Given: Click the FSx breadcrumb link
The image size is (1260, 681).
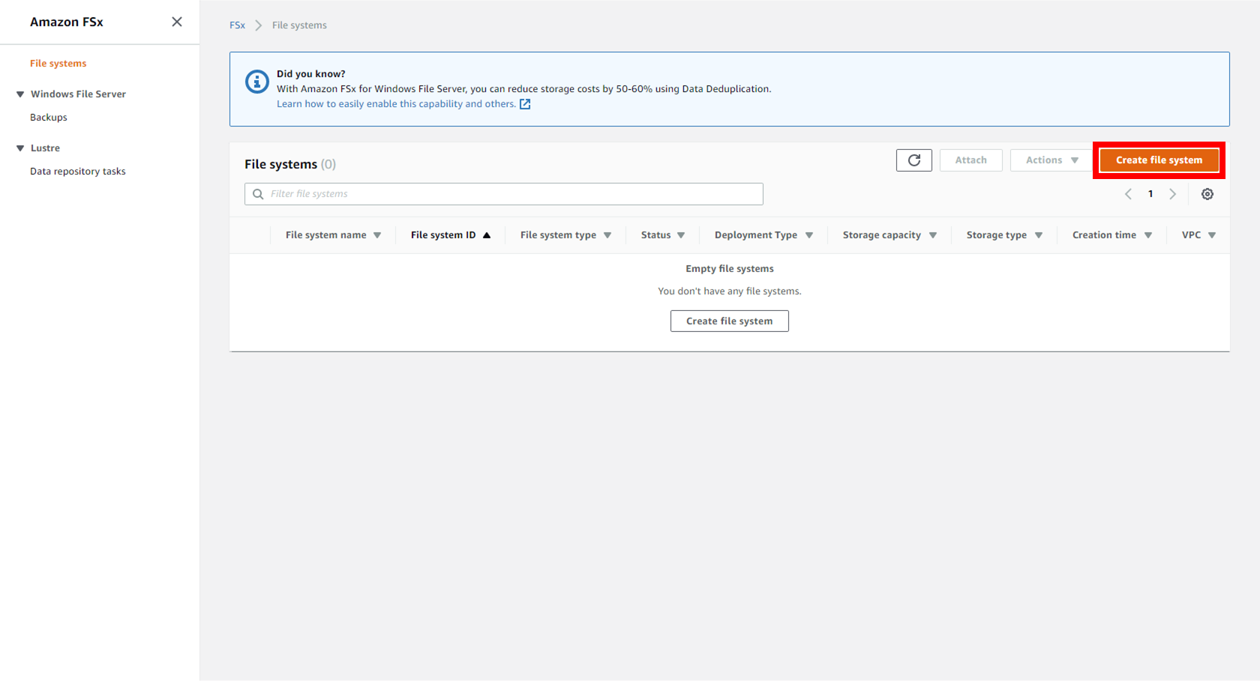Looking at the screenshot, I should (237, 25).
